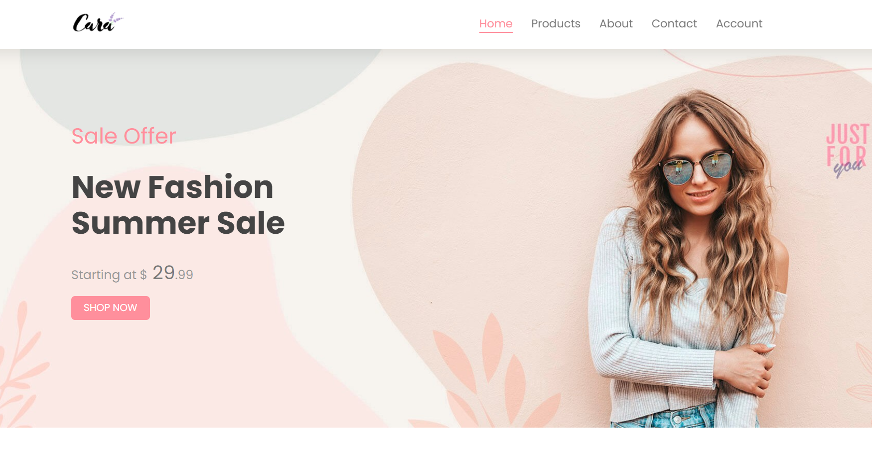872x465 pixels.
Task: Click the 29.99 price text
Action: coord(173,273)
